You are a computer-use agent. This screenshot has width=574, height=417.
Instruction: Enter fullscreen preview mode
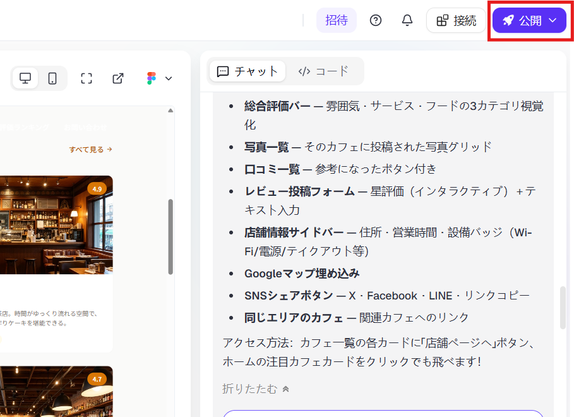[x=87, y=78]
